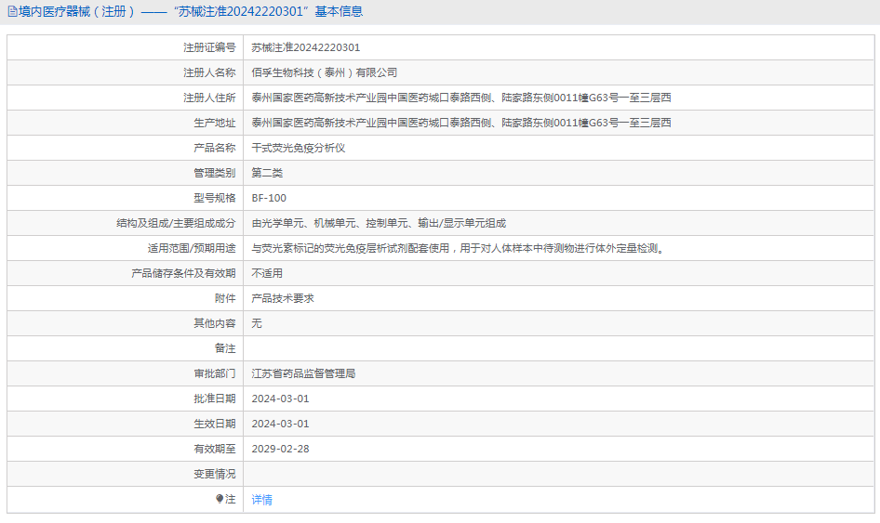Viewport: 880px width, 523px height.
Task: Click the composition text 由光学单元、机械单元…组成
Action: coord(379,223)
